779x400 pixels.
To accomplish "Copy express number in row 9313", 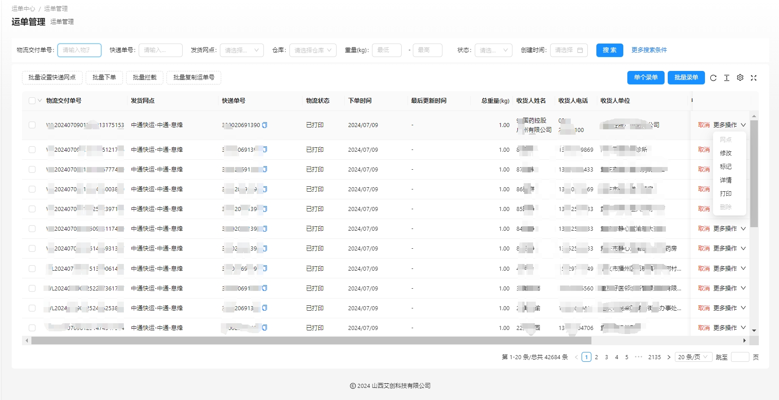I will [x=265, y=248].
